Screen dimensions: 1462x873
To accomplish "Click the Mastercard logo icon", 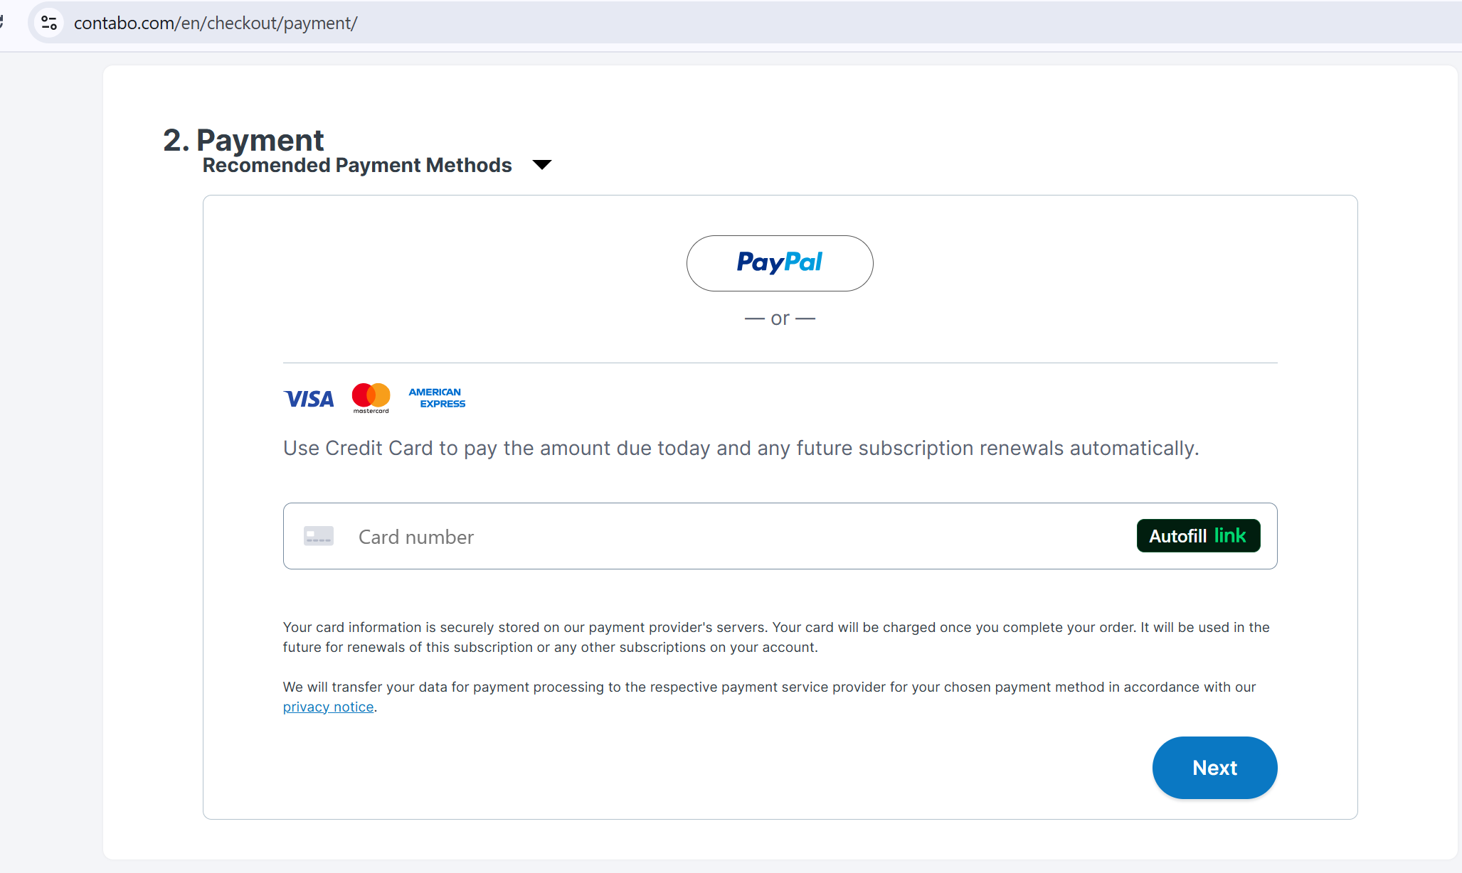I will click(x=371, y=398).
